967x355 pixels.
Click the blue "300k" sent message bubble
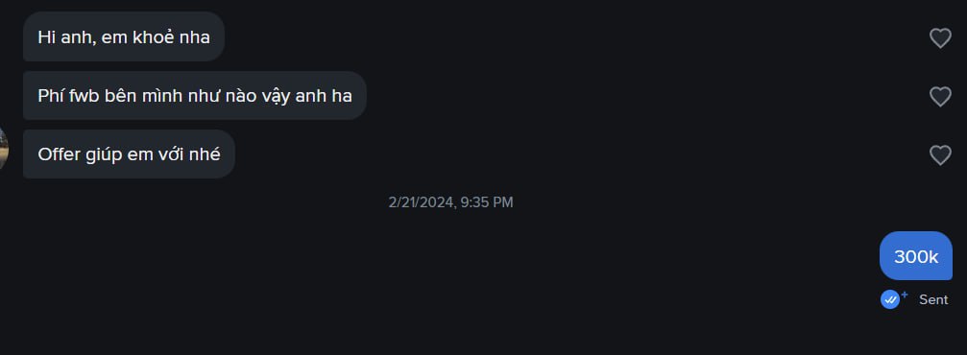pyautogui.click(x=916, y=256)
